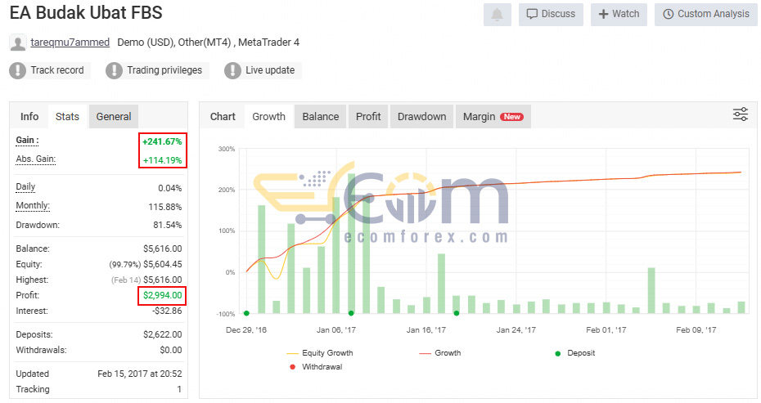The image size is (761, 403).
Task: Click the -$32.86 interest value
Action: click(167, 311)
